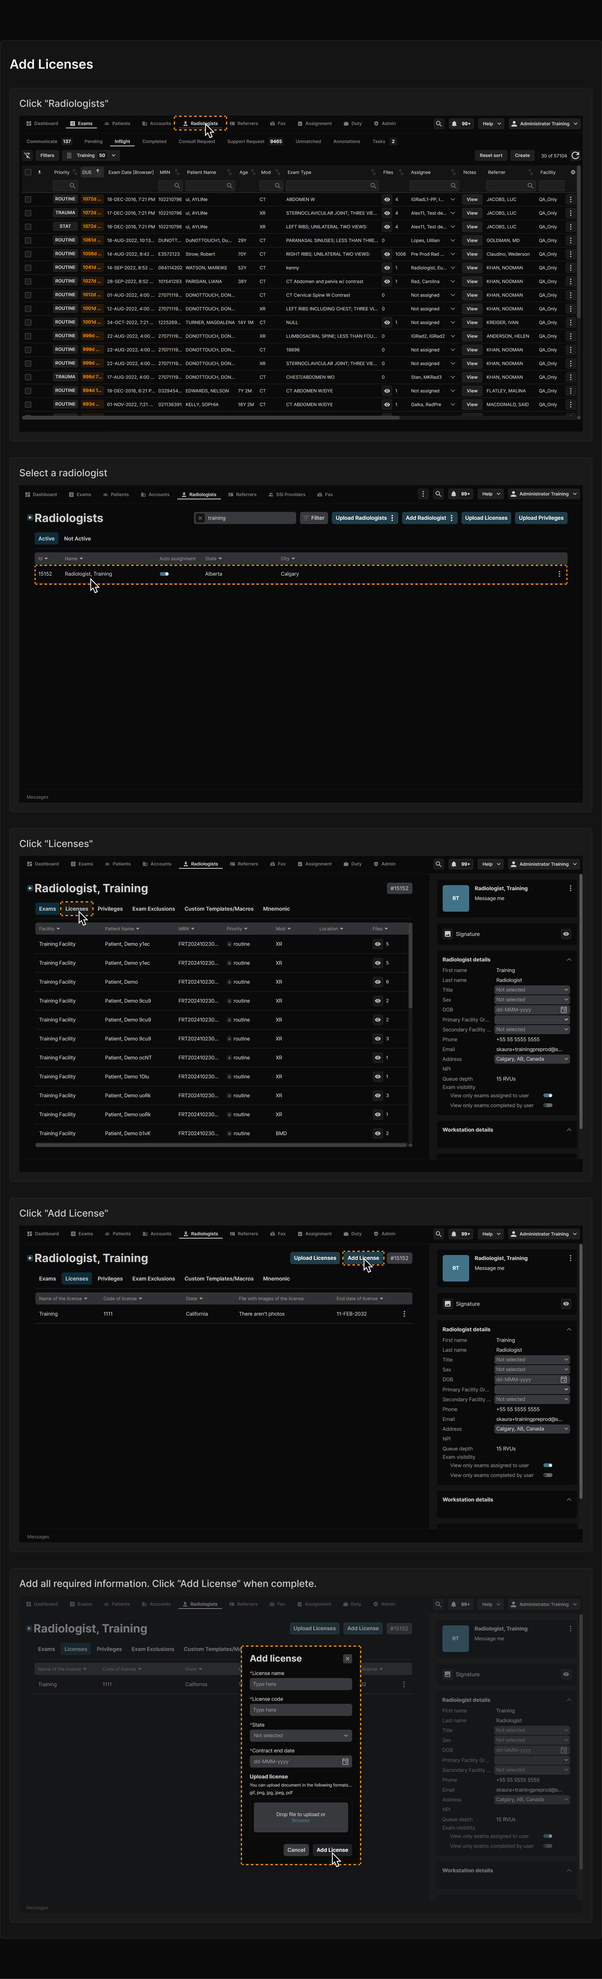This screenshot has height=1979, width=602.
Task: Click Browse link in upload drop zone
Action: pos(301,1821)
